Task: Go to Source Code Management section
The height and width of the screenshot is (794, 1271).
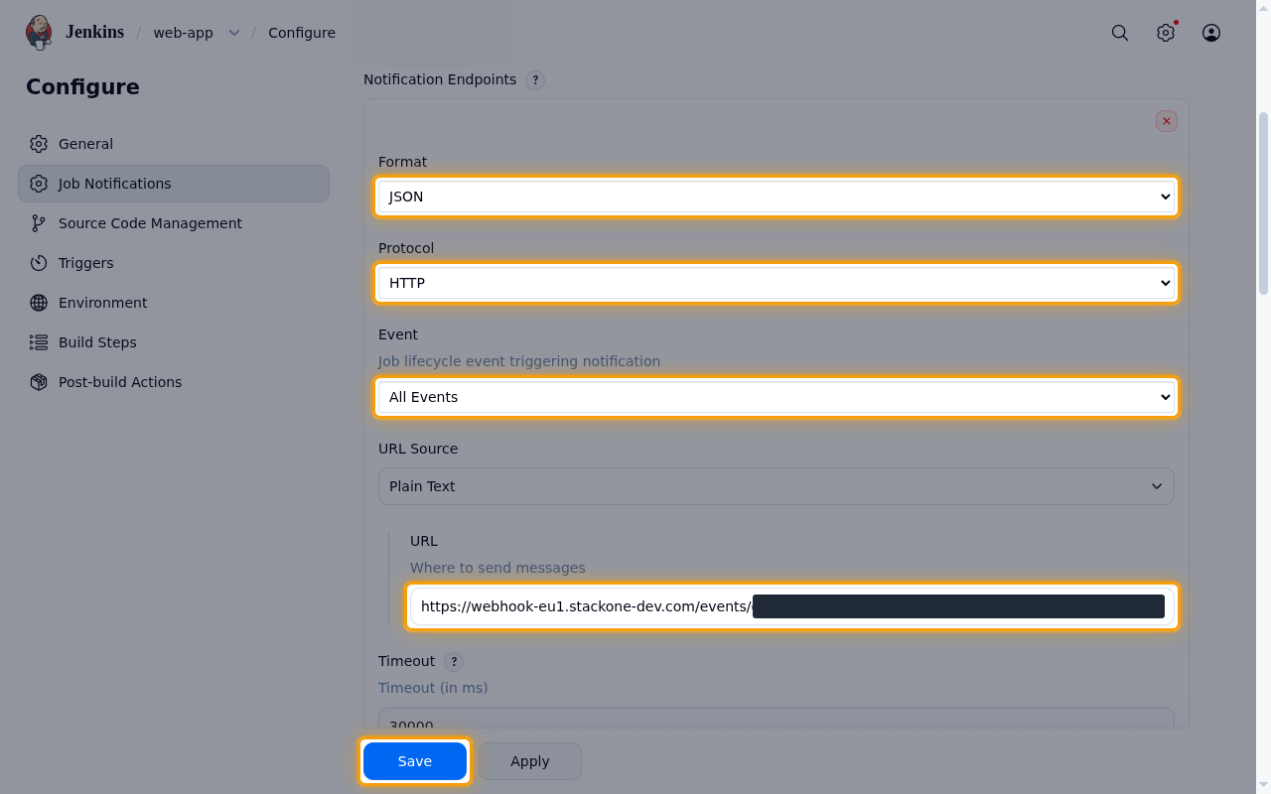Action: point(174,223)
